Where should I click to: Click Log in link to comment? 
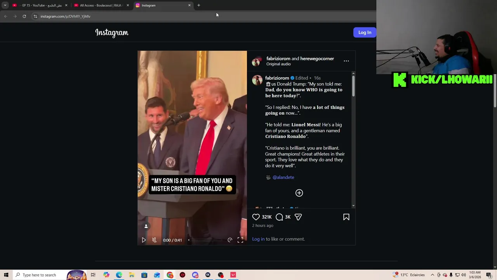pos(258,239)
